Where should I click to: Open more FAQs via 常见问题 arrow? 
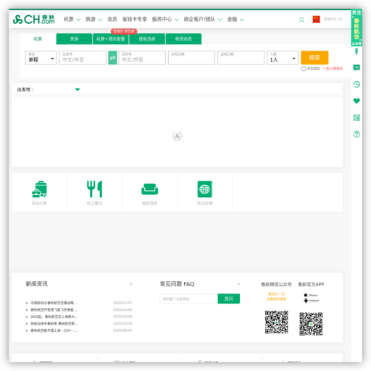click(x=238, y=284)
